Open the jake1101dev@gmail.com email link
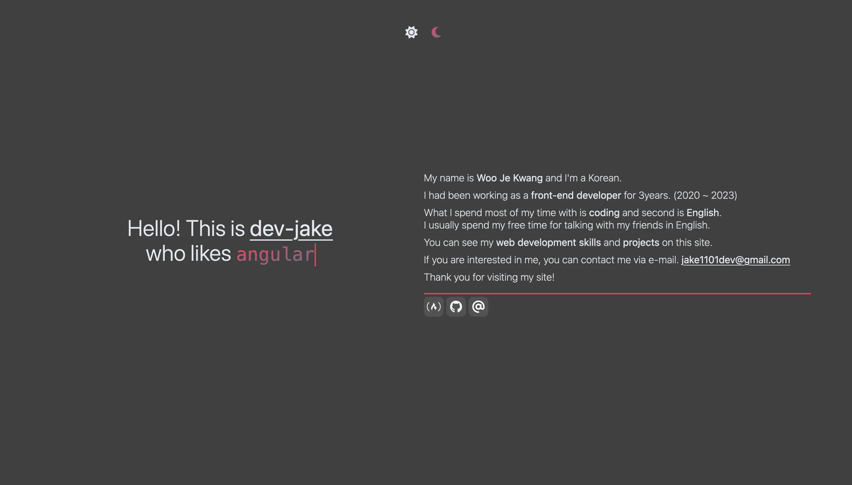Viewport: 852px width, 485px height. tap(735, 260)
